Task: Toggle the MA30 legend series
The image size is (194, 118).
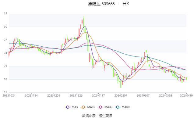Action: [x=105, y=107]
